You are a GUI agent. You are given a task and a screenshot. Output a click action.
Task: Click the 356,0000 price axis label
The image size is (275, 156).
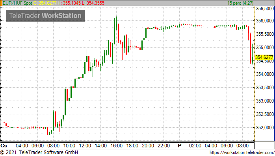(x=265, y=21)
